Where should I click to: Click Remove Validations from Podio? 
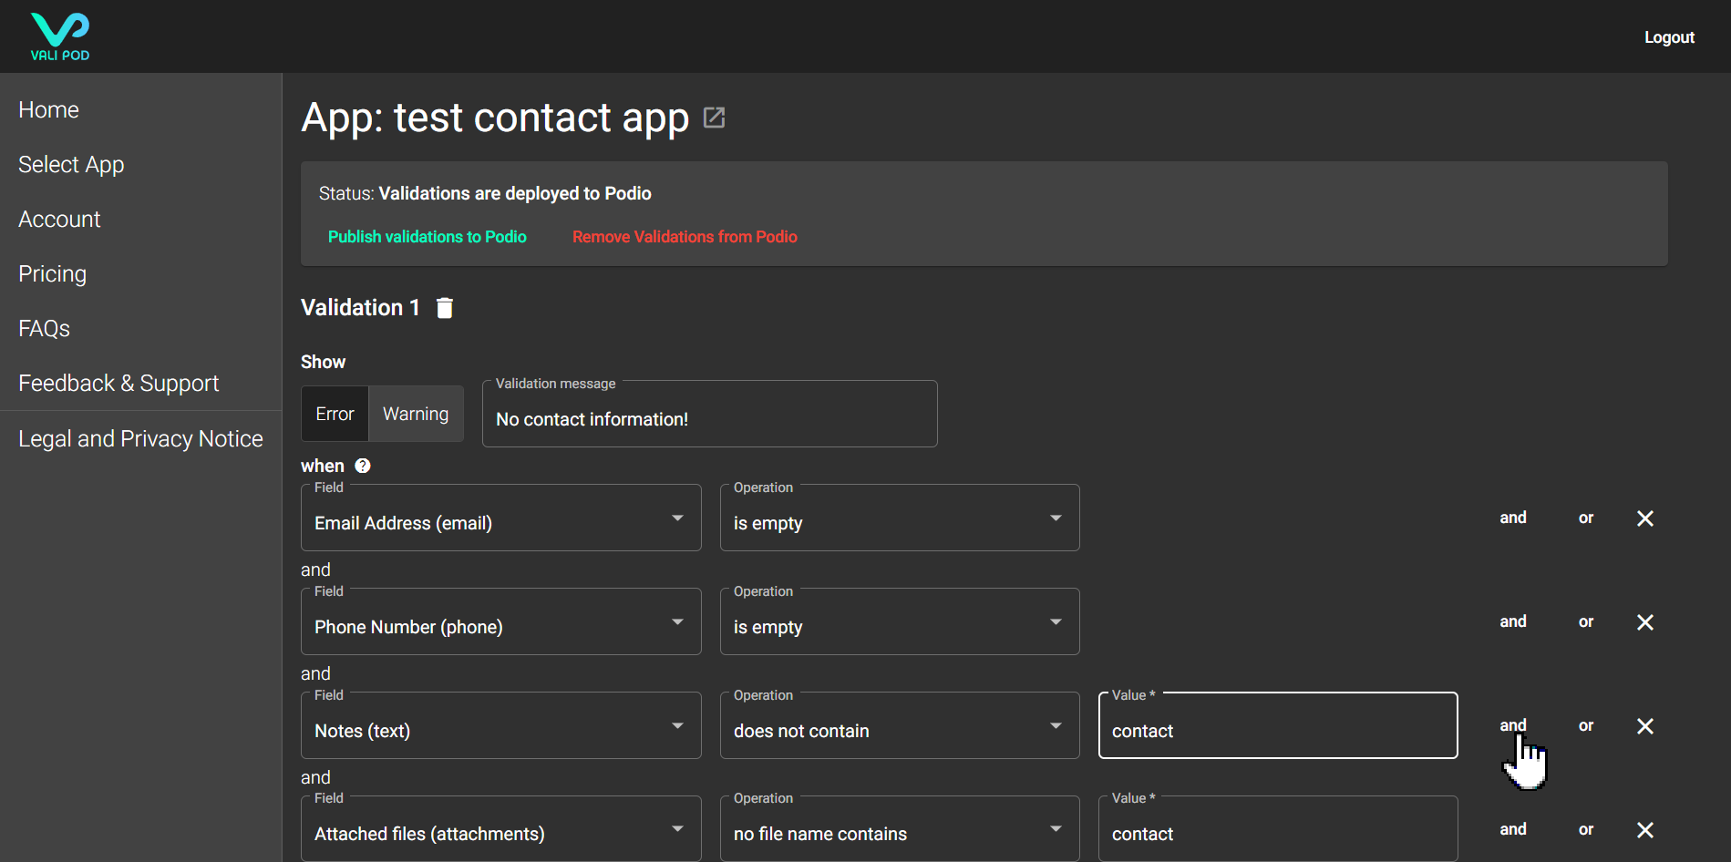coord(685,237)
